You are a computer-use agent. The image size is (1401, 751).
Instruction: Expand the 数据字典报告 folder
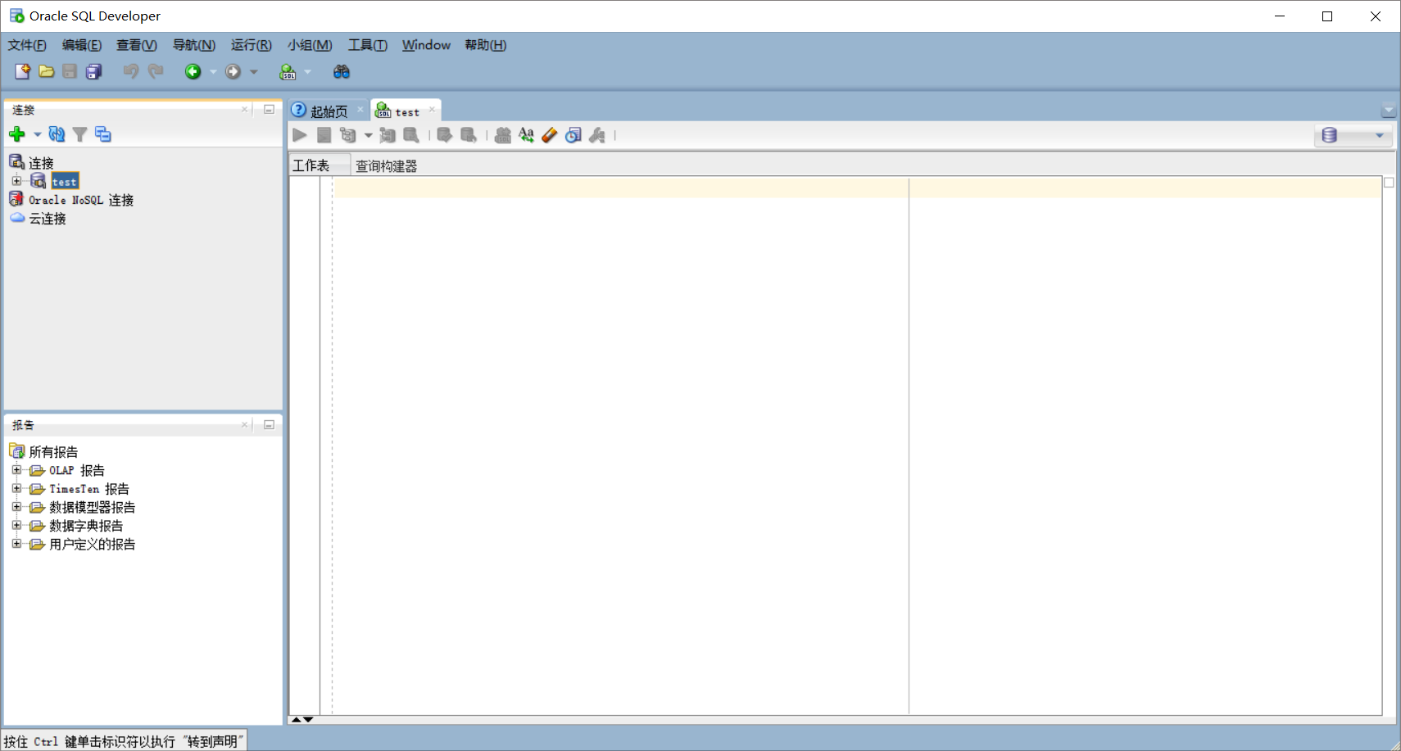coord(16,525)
